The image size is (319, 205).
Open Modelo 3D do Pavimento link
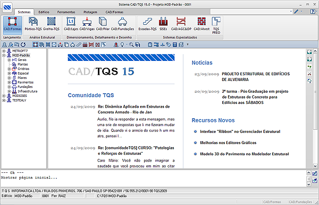point(245,154)
